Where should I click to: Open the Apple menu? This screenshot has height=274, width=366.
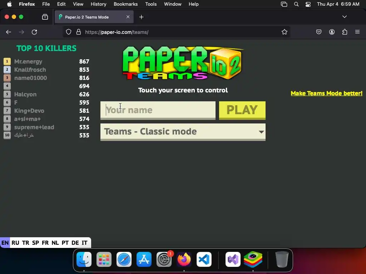pos(9,4)
